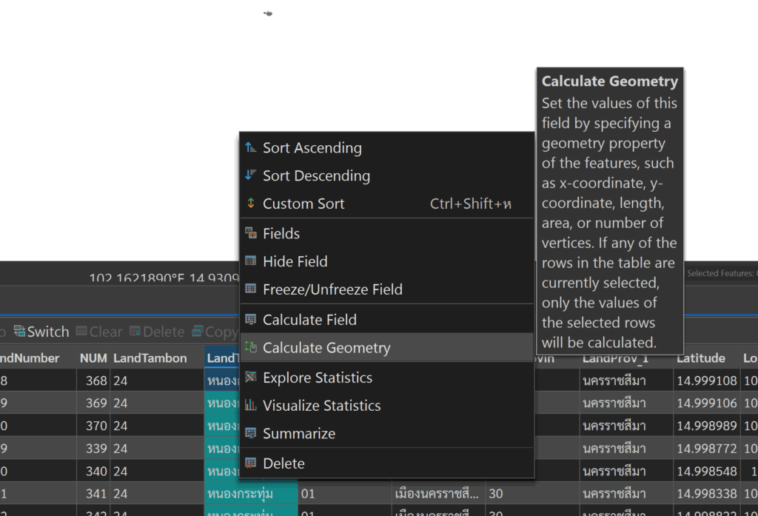Click the Explore Statistics icon

point(251,378)
